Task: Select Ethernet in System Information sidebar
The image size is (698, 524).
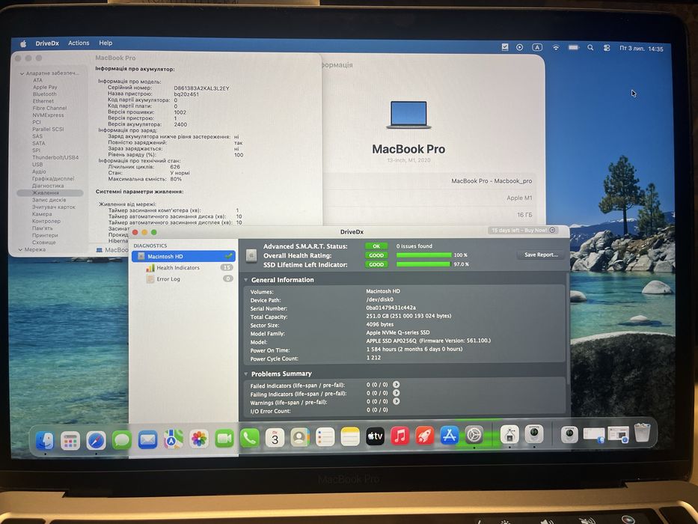Action: click(x=43, y=101)
